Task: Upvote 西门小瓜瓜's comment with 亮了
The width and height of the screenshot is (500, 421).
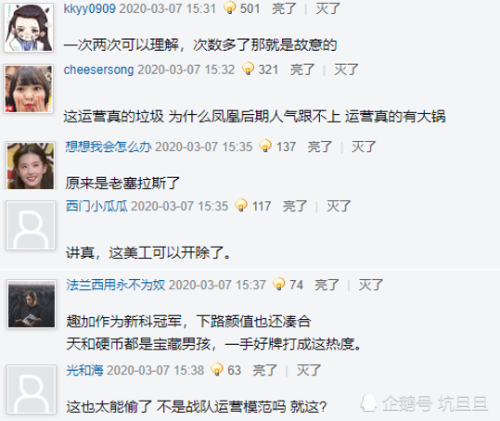Action: pos(295,206)
